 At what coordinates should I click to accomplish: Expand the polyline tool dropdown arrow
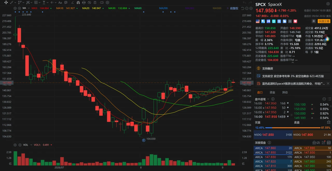point(23,3)
